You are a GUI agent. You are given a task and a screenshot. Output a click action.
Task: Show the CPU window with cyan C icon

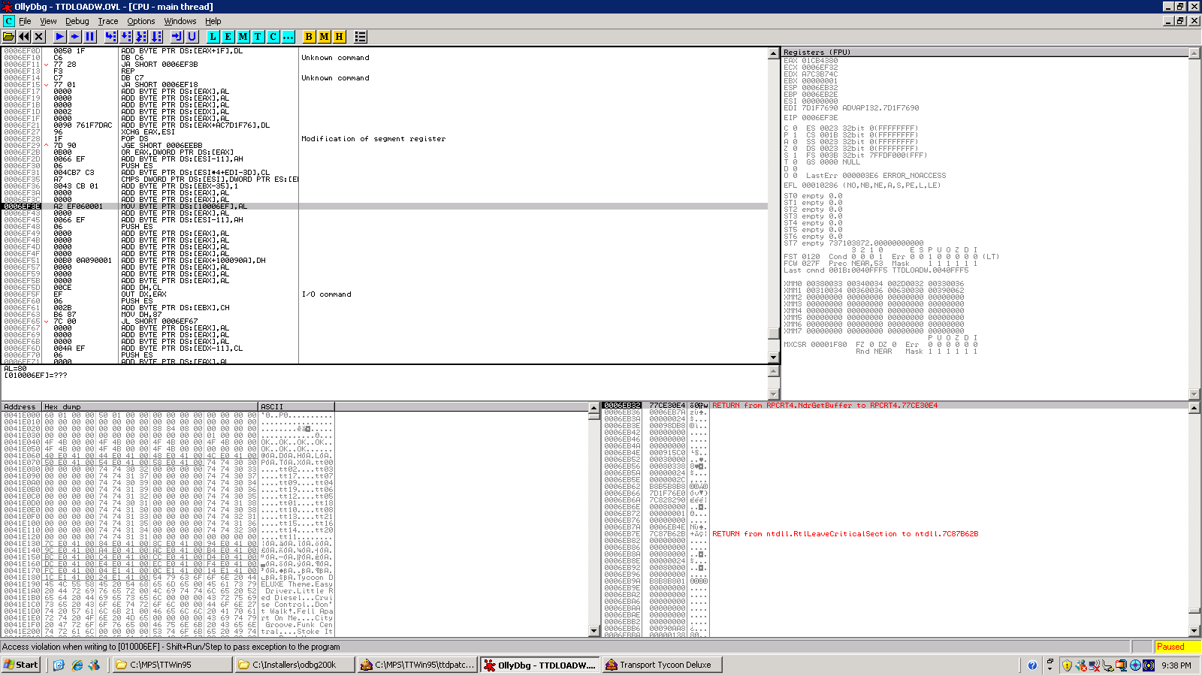273,36
